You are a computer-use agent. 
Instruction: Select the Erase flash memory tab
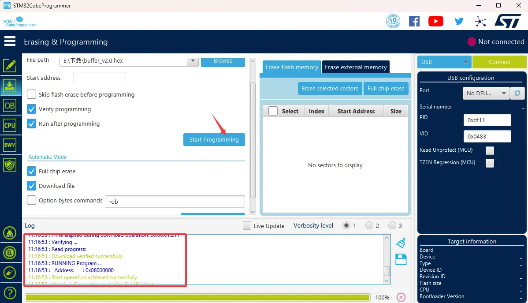pos(291,67)
